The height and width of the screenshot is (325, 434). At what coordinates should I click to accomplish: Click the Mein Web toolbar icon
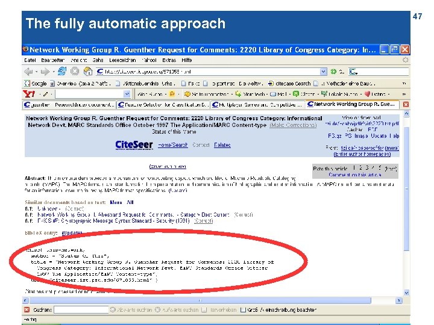(x=238, y=94)
